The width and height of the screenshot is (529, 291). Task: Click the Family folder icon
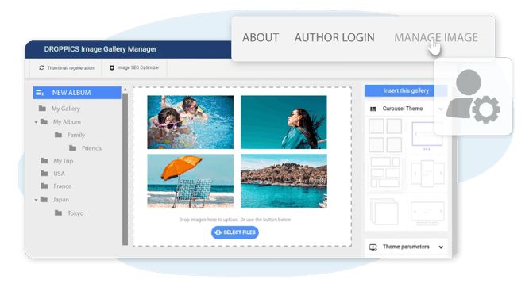[x=58, y=135]
